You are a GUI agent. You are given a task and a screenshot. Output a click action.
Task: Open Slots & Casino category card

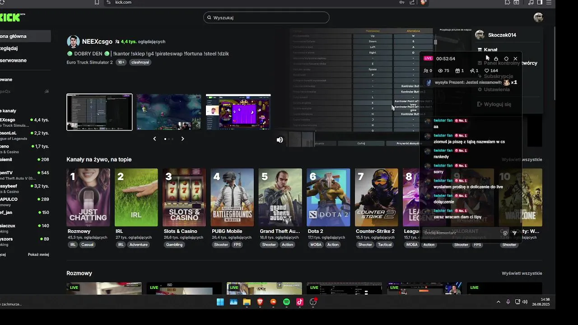click(x=184, y=197)
